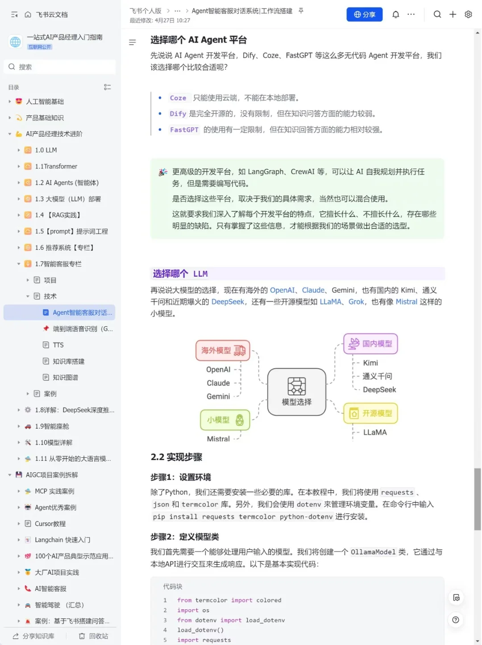Collapse the AIGC项目案例拆解 node

[10, 475]
